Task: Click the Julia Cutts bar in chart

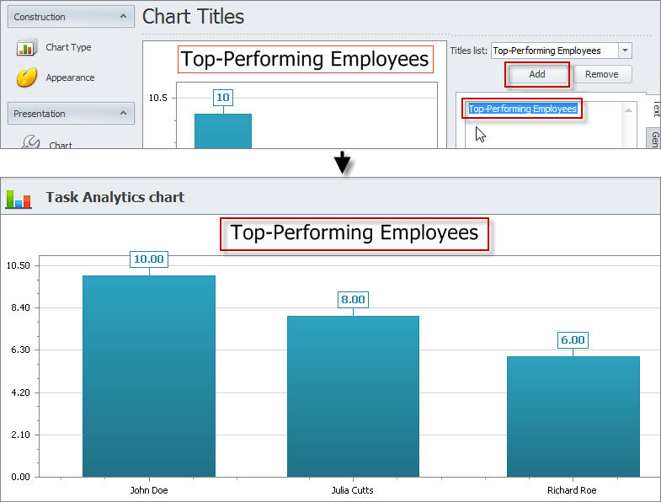Action: [x=353, y=396]
